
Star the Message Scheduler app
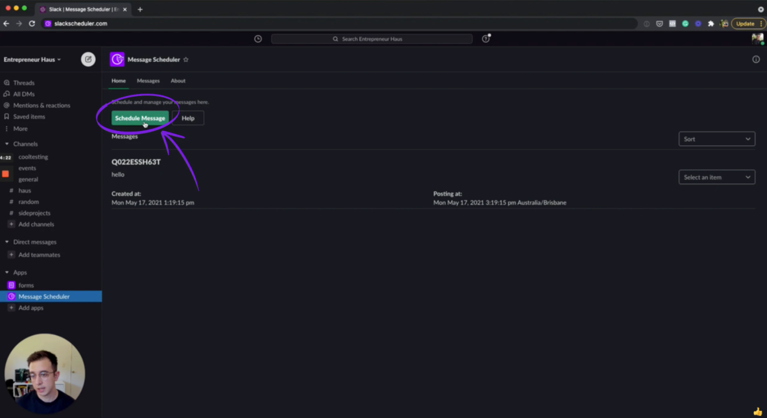(186, 60)
